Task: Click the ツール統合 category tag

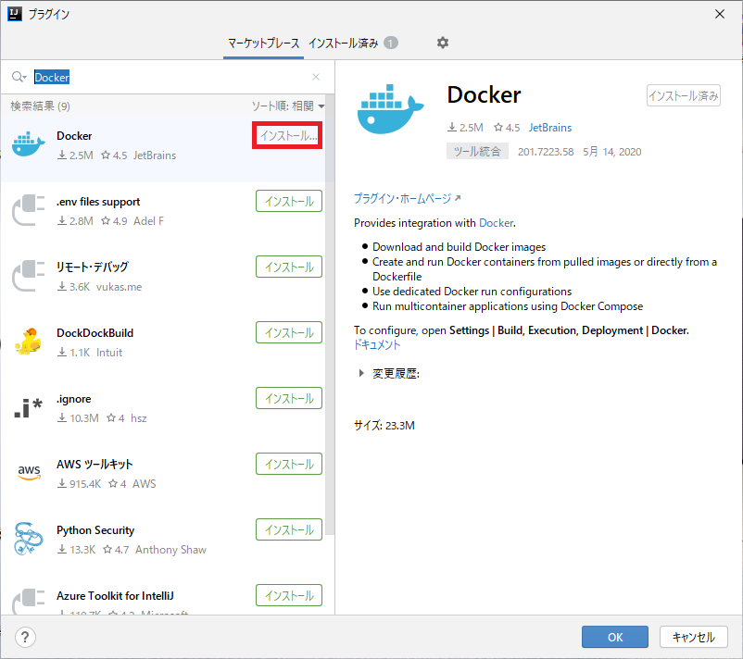Action: (477, 152)
